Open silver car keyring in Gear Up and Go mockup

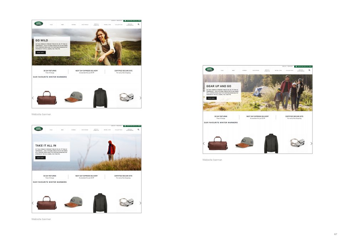297,143
